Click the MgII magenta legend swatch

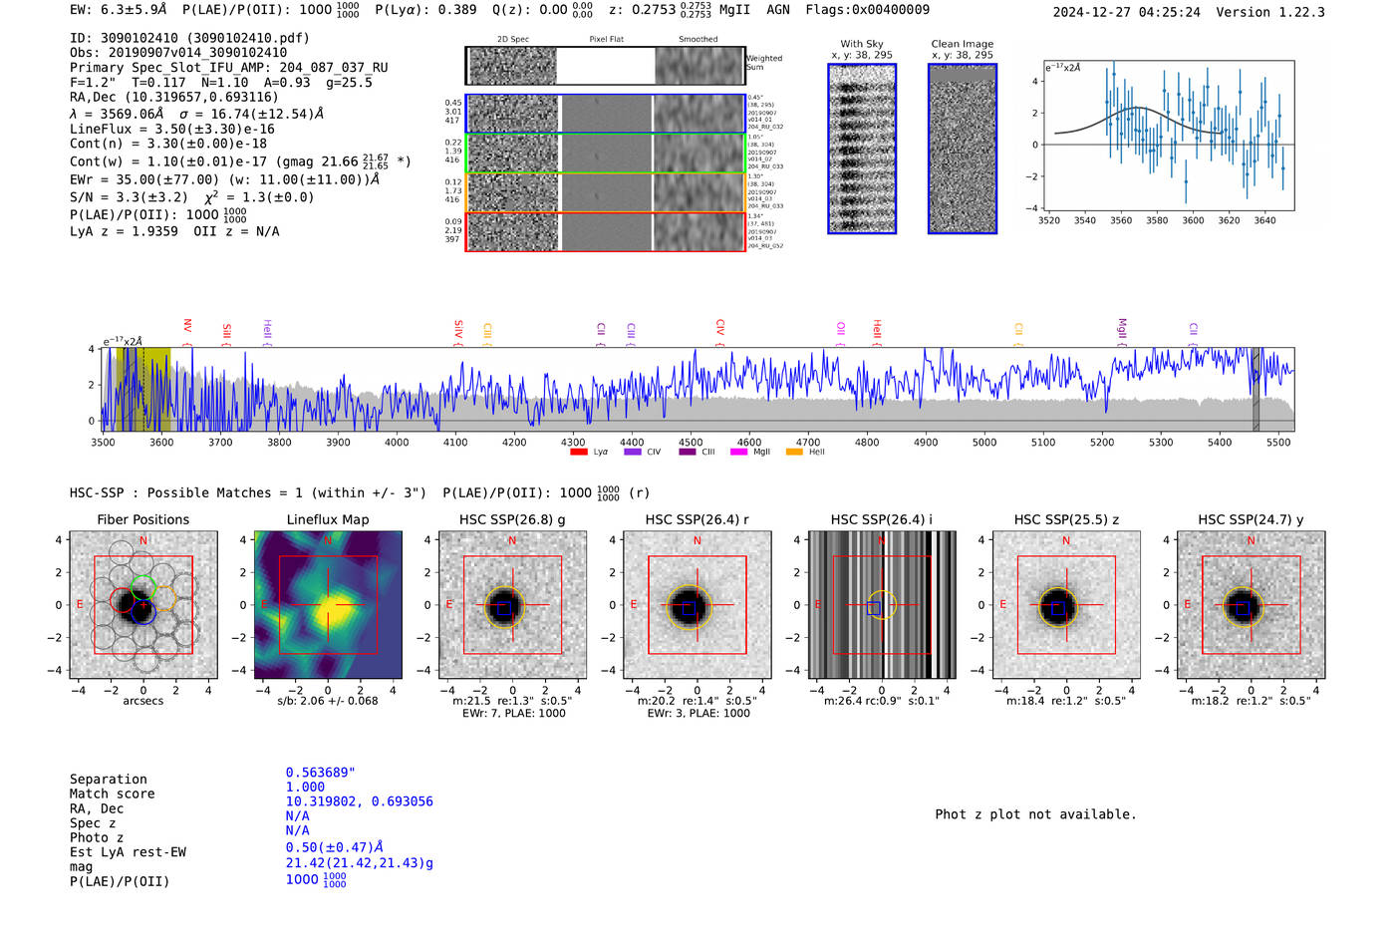point(738,452)
